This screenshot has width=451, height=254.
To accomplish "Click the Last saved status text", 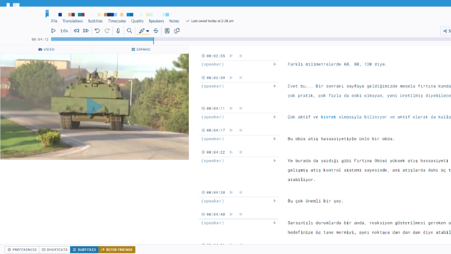I will pyautogui.click(x=212, y=21).
